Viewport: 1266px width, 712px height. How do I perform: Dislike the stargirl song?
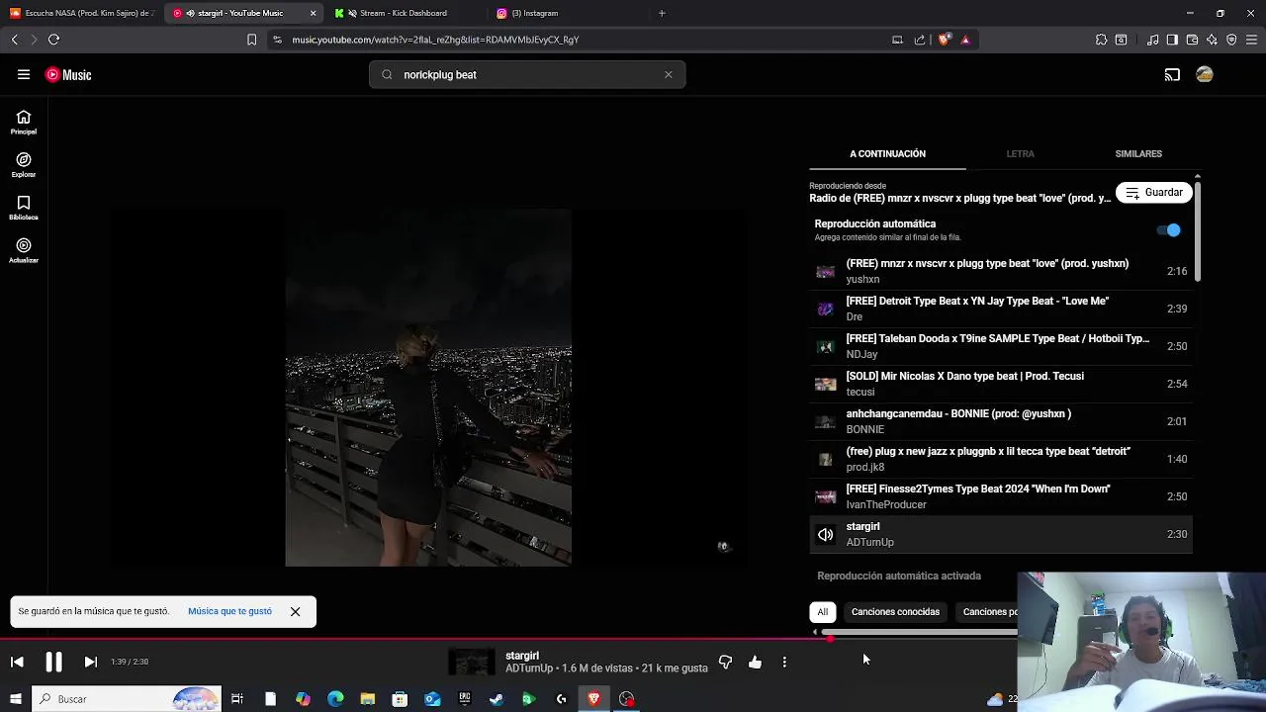click(x=725, y=662)
